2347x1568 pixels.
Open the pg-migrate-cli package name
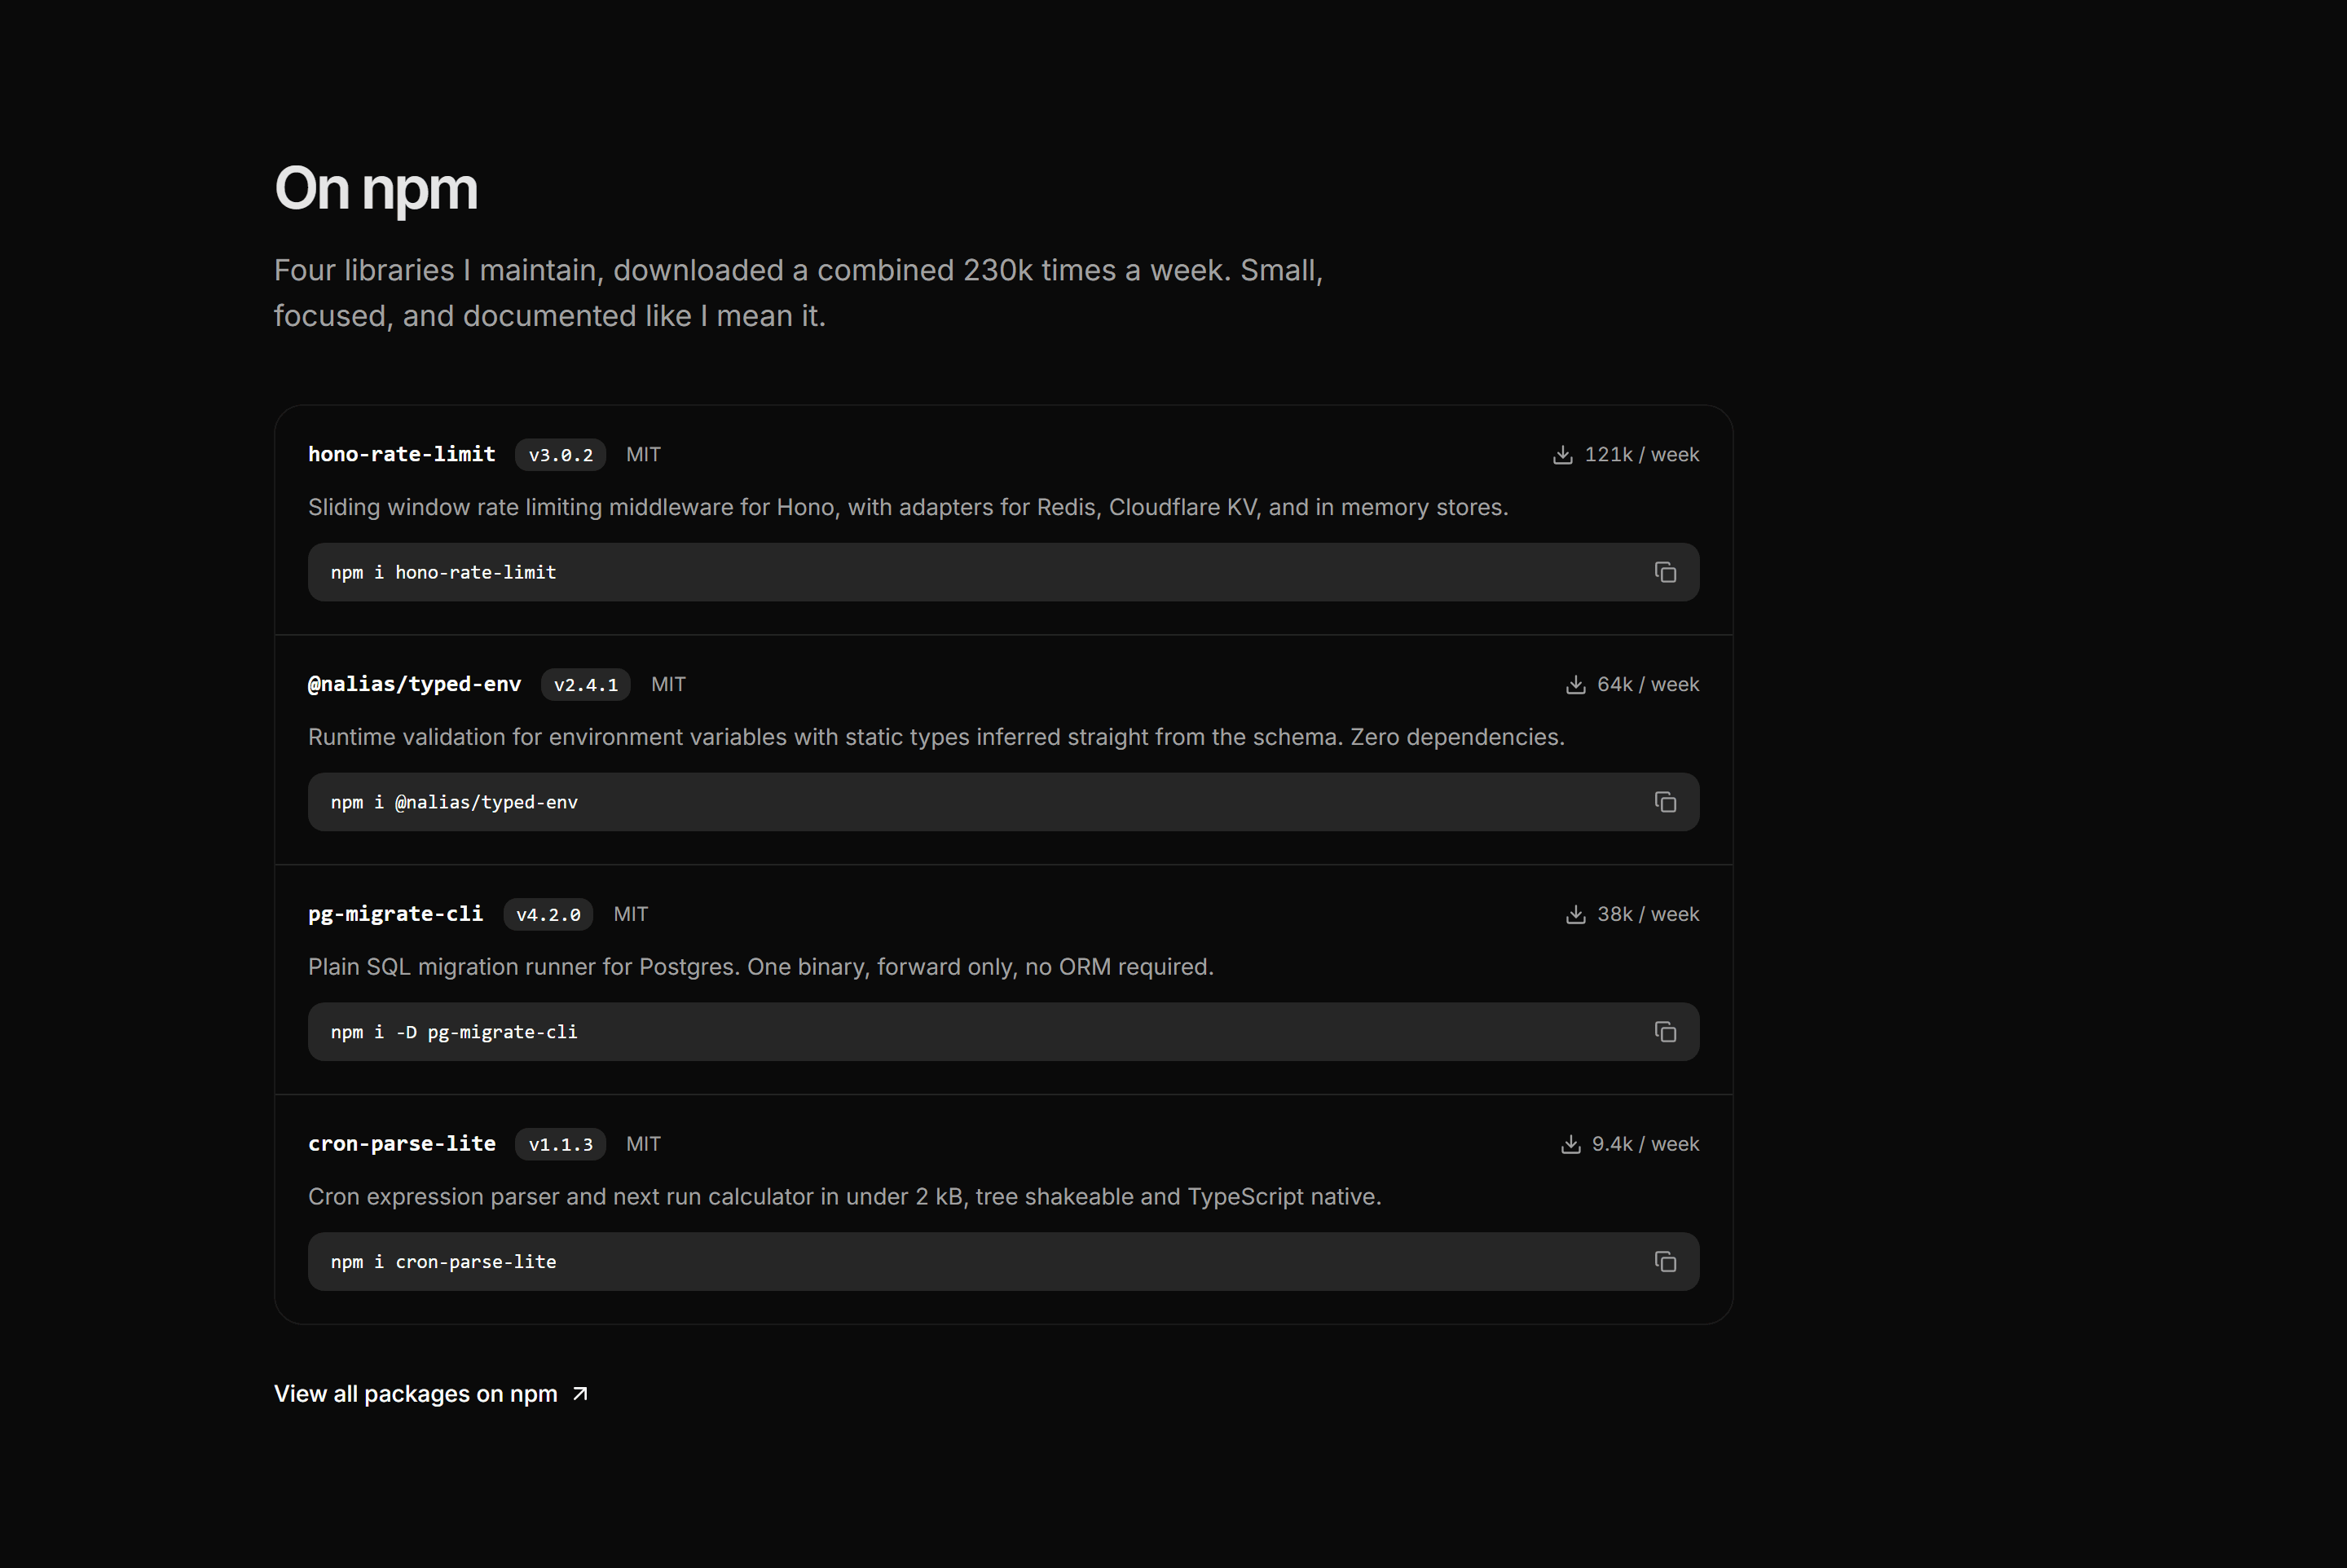pyautogui.click(x=395, y=914)
